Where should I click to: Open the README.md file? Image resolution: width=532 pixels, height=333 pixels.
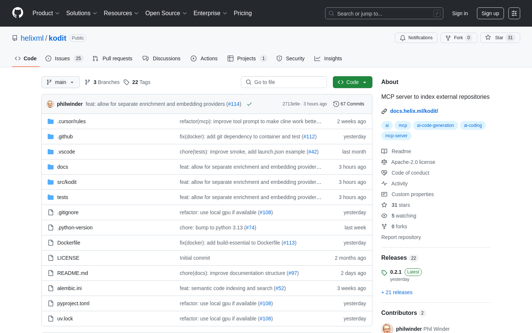tap(72, 273)
